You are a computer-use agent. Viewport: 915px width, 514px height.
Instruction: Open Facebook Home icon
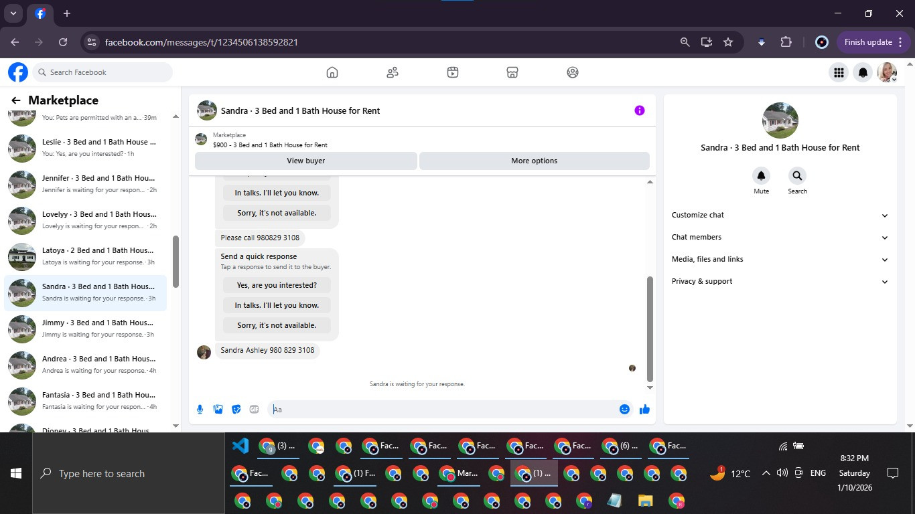coord(332,72)
